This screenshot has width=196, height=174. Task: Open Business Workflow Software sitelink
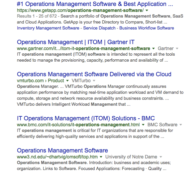(147, 28)
